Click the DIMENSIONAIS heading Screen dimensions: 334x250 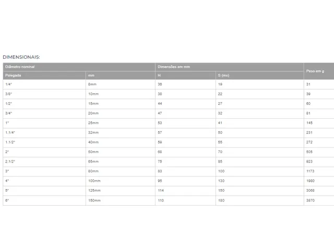point(21,57)
